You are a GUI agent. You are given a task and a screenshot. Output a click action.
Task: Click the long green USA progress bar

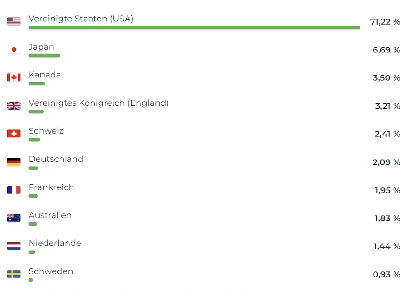[x=194, y=27]
